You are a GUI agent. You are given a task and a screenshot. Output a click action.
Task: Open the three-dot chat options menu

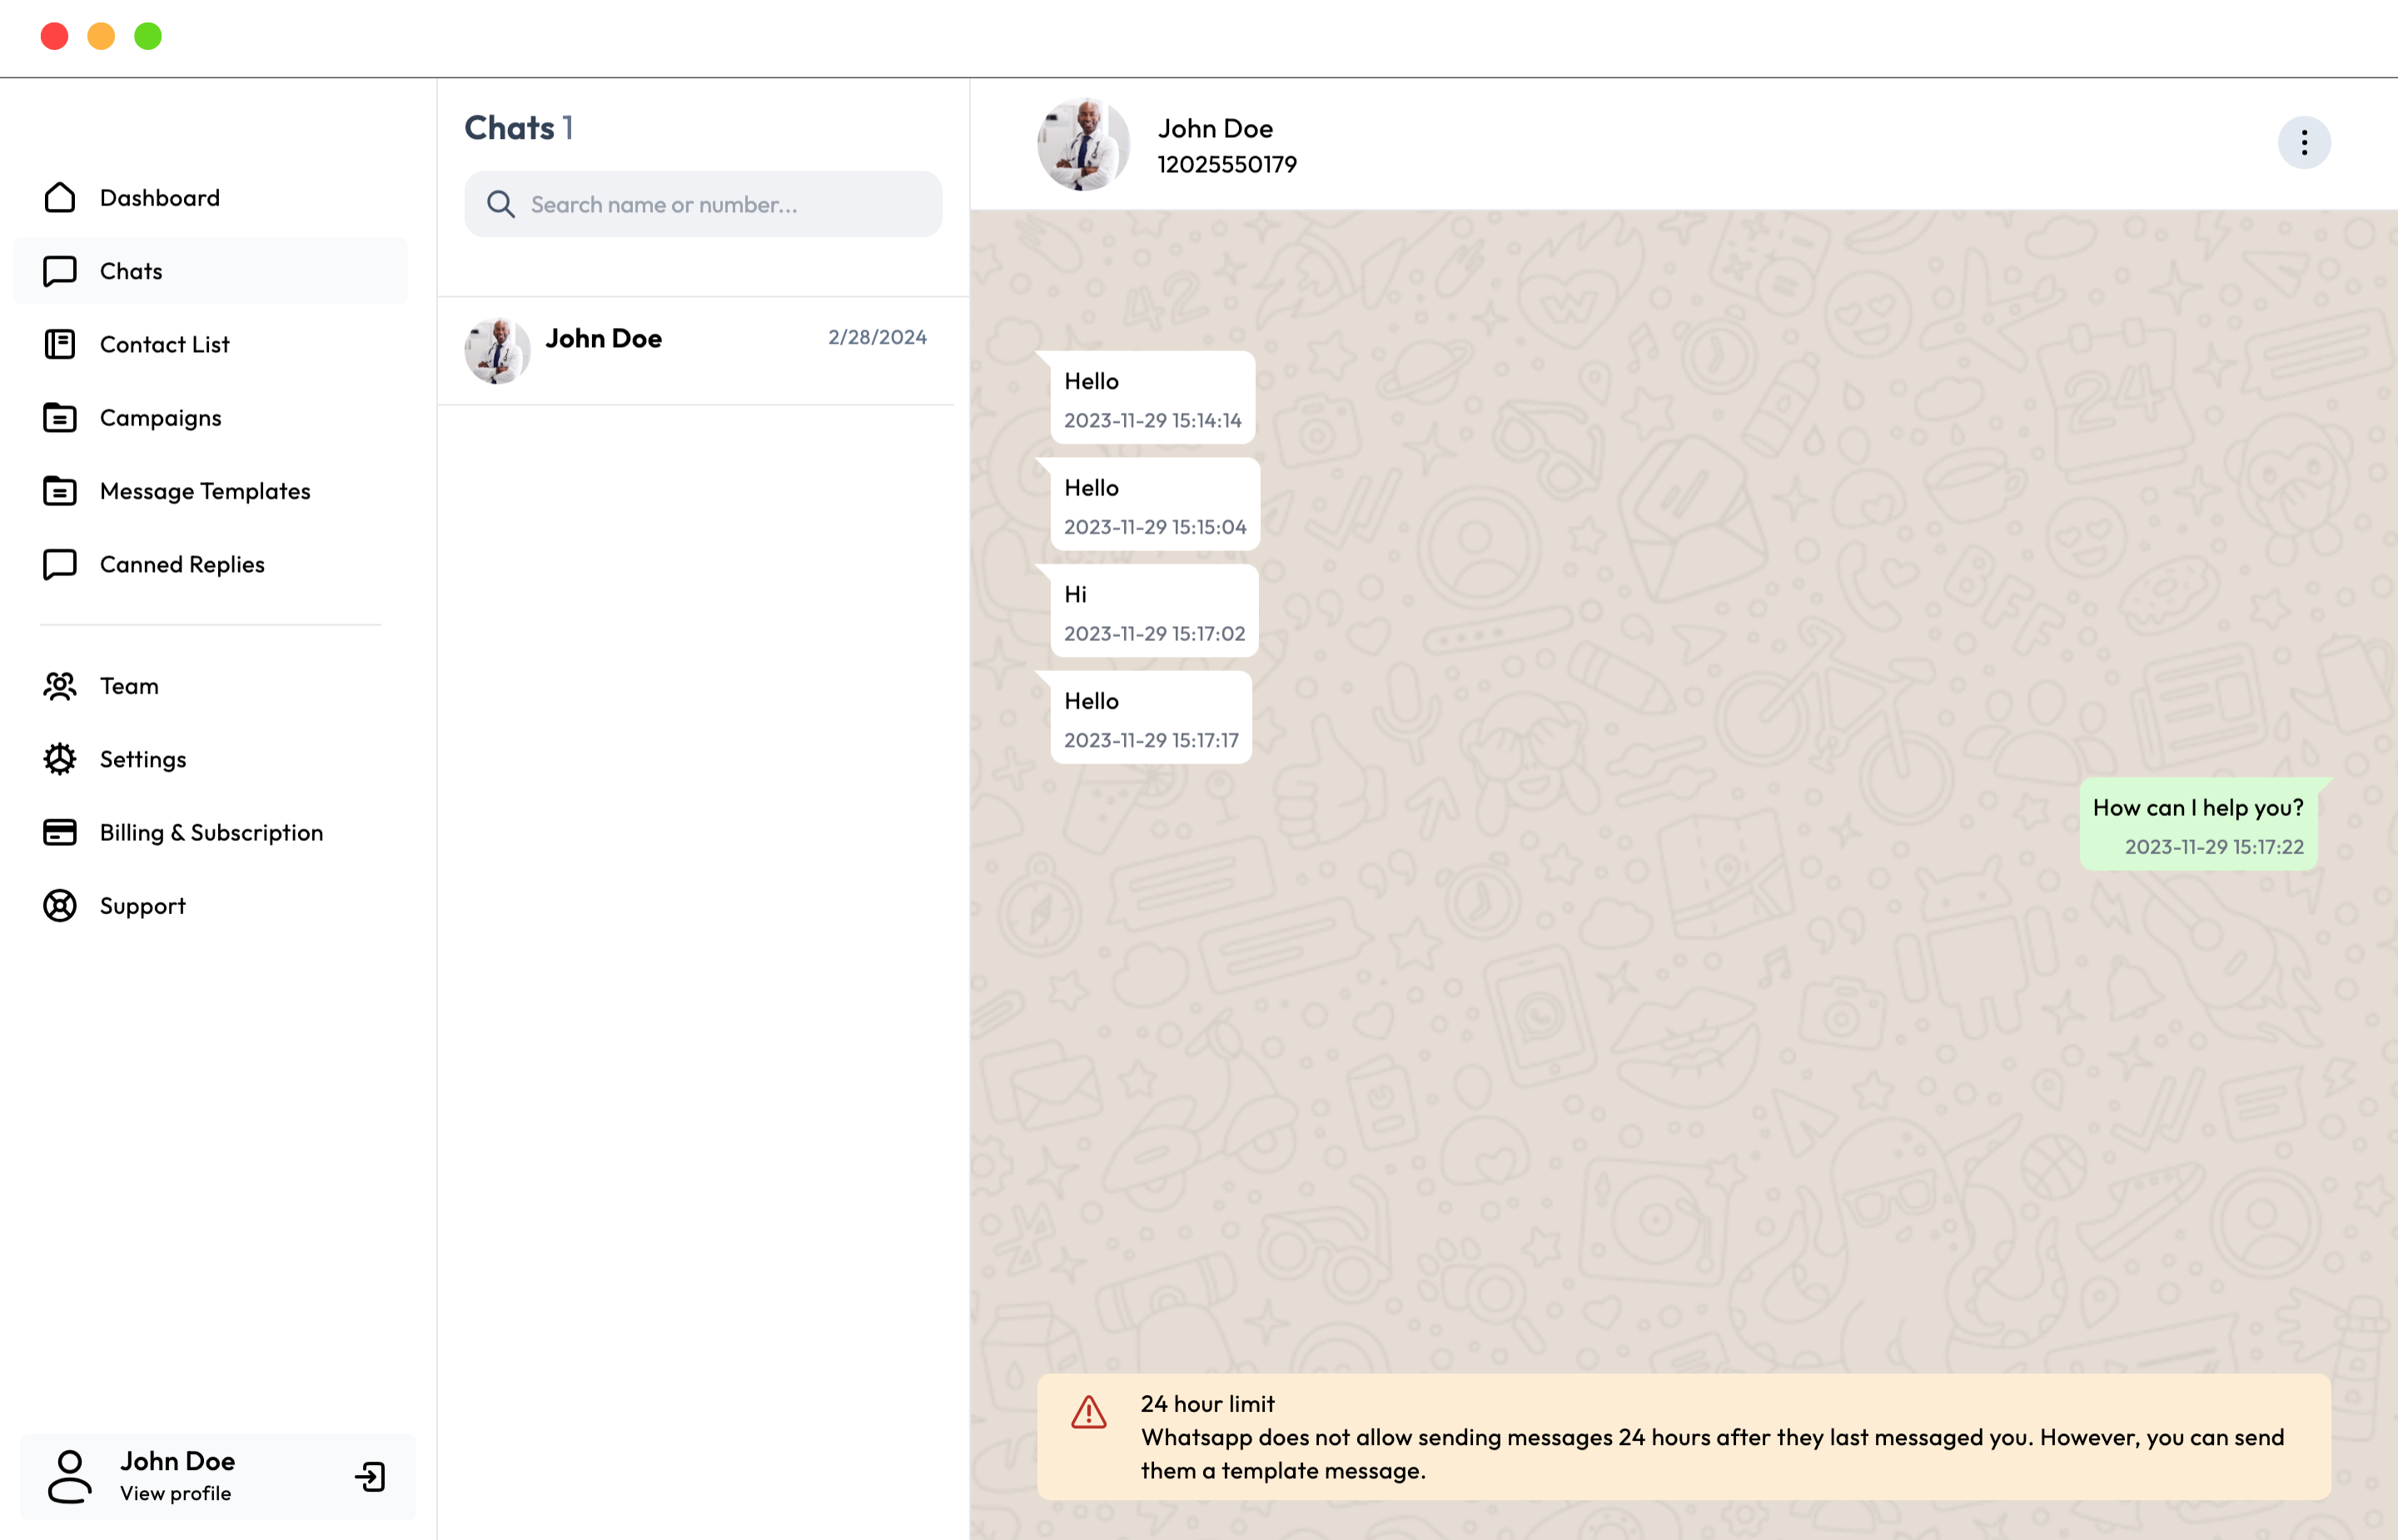point(2304,143)
